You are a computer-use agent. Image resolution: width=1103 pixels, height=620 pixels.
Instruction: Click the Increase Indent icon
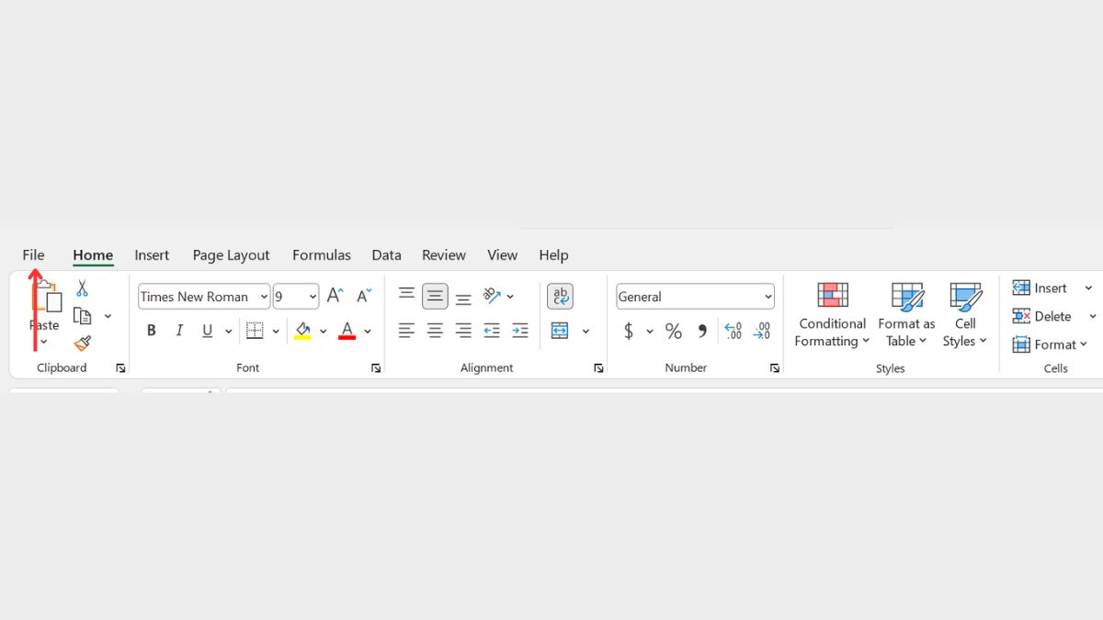(520, 331)
